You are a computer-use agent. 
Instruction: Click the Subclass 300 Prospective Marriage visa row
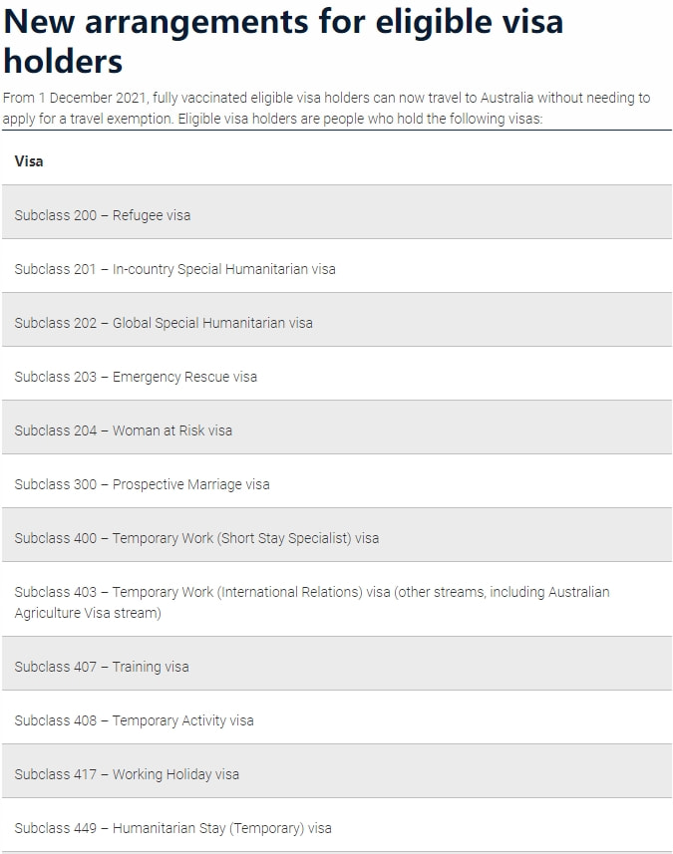337,481
